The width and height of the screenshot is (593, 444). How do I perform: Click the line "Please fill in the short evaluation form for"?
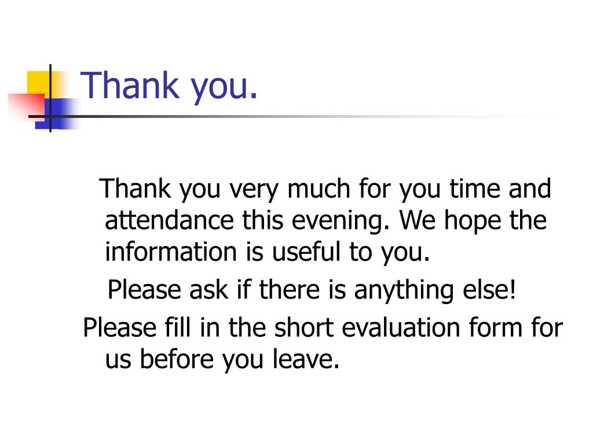[323, 328]
